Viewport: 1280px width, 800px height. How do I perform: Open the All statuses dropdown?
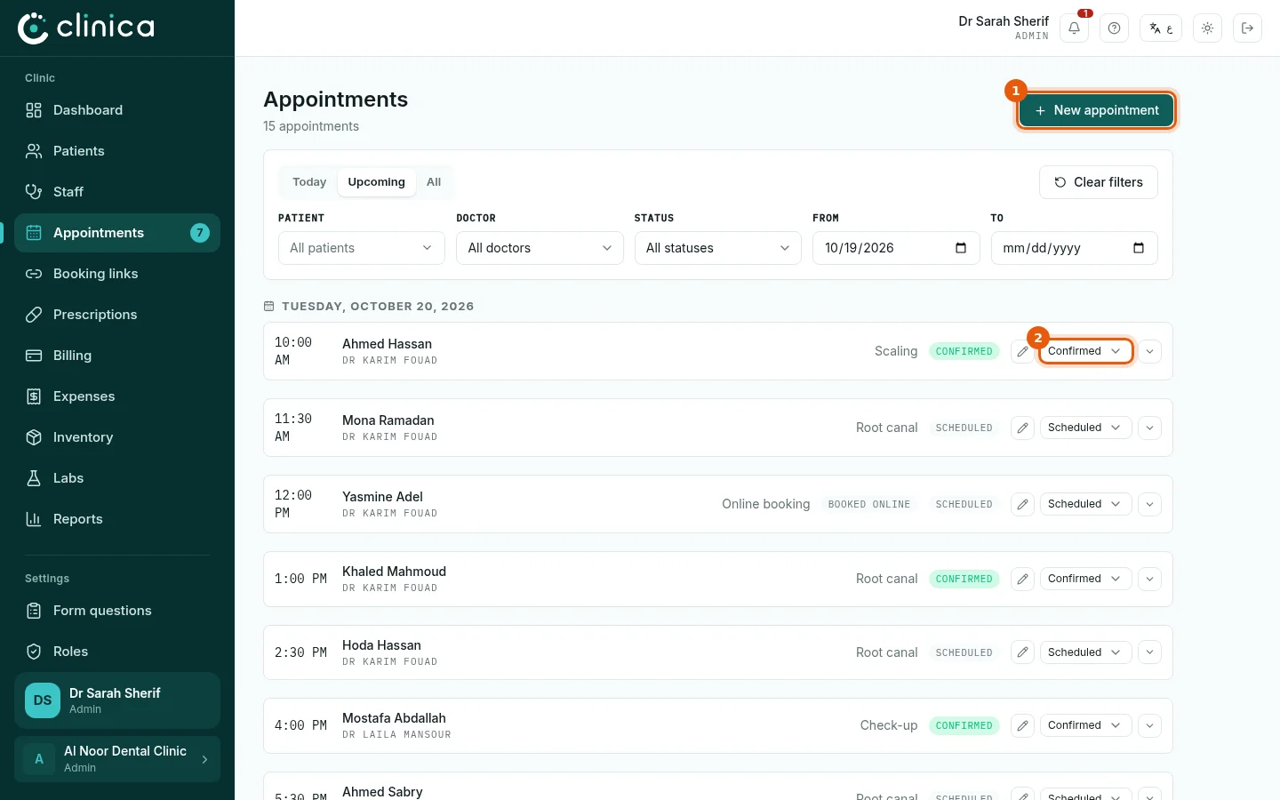[x=717, y=248]
